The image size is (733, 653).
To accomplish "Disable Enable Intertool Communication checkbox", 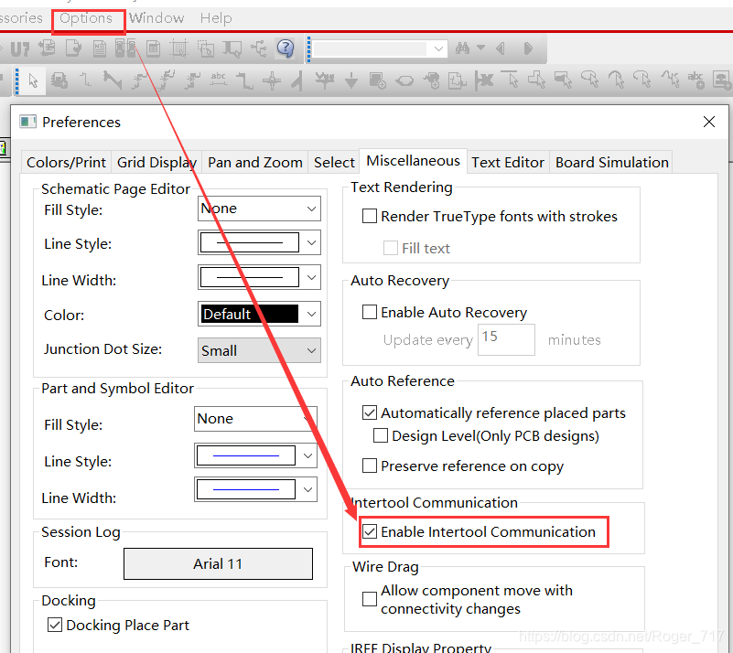I will (370, 531).
